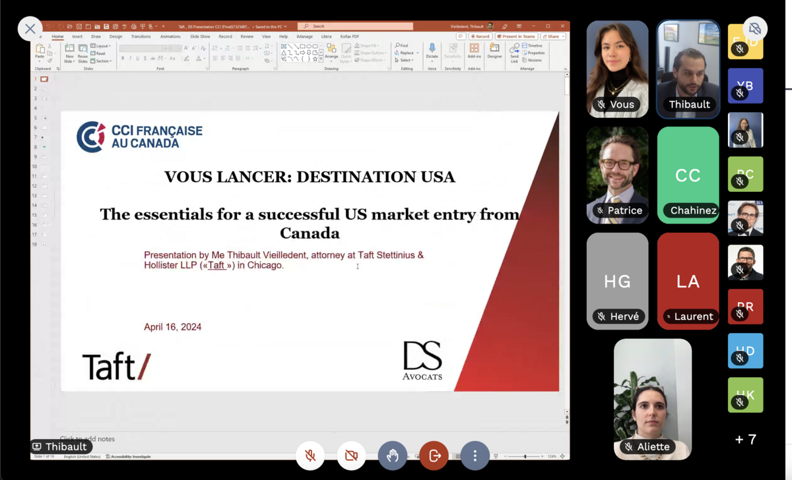Image resolution: width=792 pixels, height=480 pixels.
Task: Click the Arrange icon in Drawing group
Action: click(x=331, y=51)
